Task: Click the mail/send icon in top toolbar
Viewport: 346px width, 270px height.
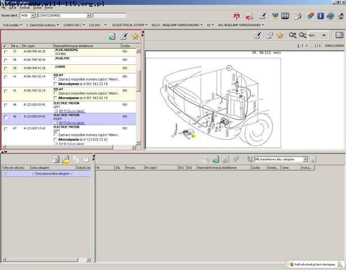Action: [x=341, y=16]
